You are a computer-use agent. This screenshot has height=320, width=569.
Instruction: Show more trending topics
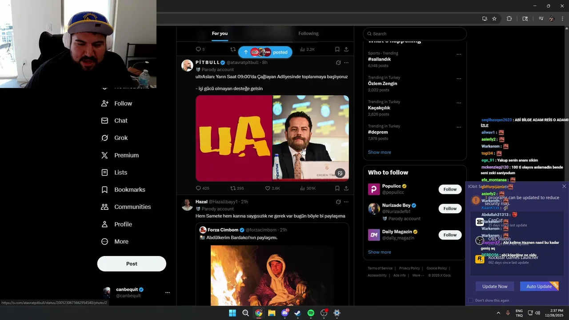pyautogui.click(x=379, y=152)
